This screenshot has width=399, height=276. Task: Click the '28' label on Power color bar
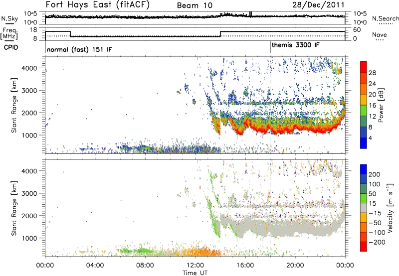[372, 73]
